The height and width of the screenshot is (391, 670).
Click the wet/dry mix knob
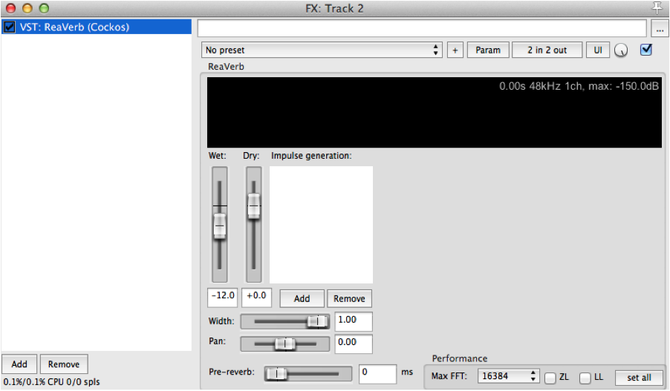tap(621, 50)
